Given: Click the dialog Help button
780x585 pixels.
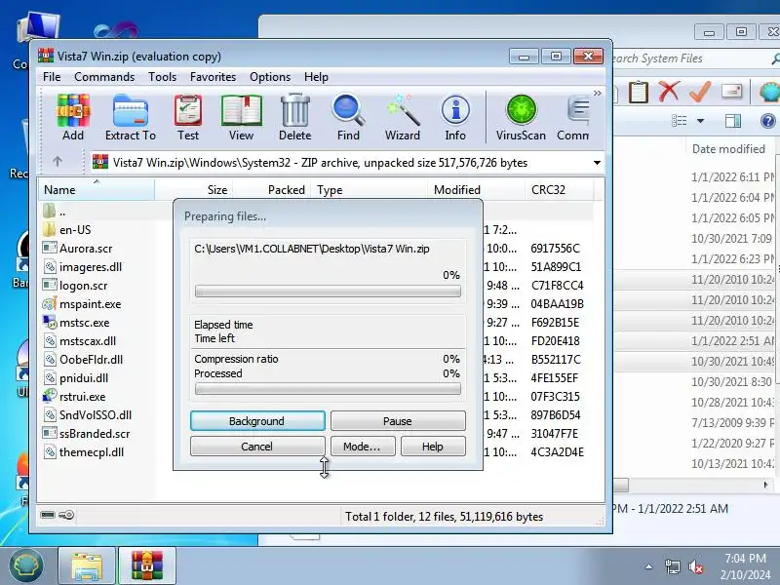Looking at the screenshot, I should 433,447.
